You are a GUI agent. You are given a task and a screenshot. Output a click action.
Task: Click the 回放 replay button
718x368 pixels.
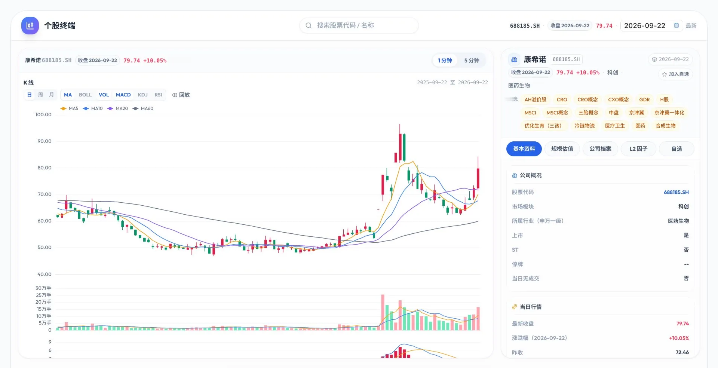point(181,95)
